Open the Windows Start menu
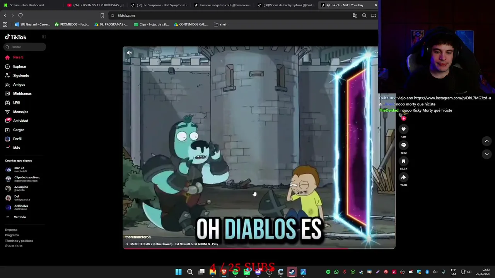The image size is (495, 278). click(178, 272)
